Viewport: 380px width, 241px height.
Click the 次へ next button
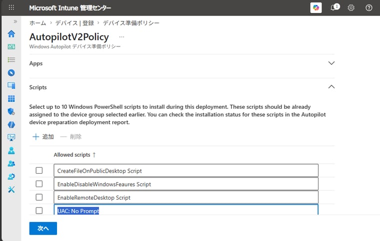(43, 229)
